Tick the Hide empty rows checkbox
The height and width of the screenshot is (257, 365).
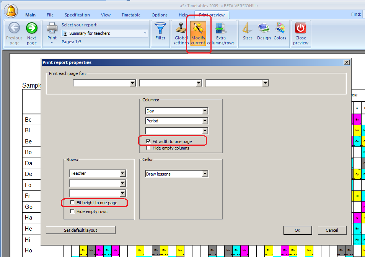click(72, 211)
